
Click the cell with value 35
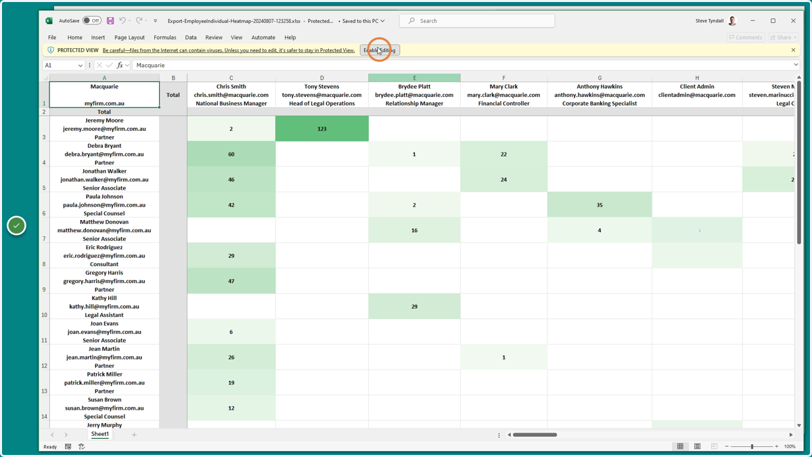pyautogui.click(x=600, y=205)
